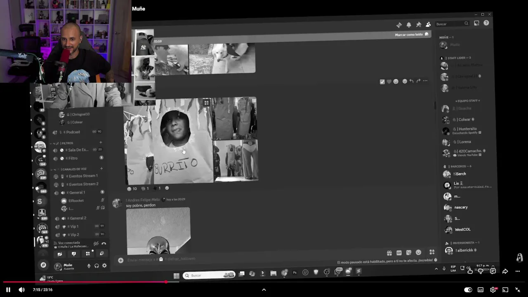
Task: Add channel to FILTROS category
Action: click(101, 143)
